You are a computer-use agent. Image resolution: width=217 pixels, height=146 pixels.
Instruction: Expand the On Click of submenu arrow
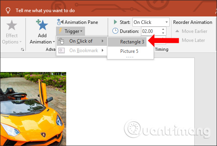(103, 41)
